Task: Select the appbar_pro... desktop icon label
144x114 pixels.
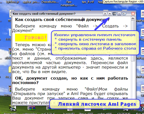Action: pos(31,2)
